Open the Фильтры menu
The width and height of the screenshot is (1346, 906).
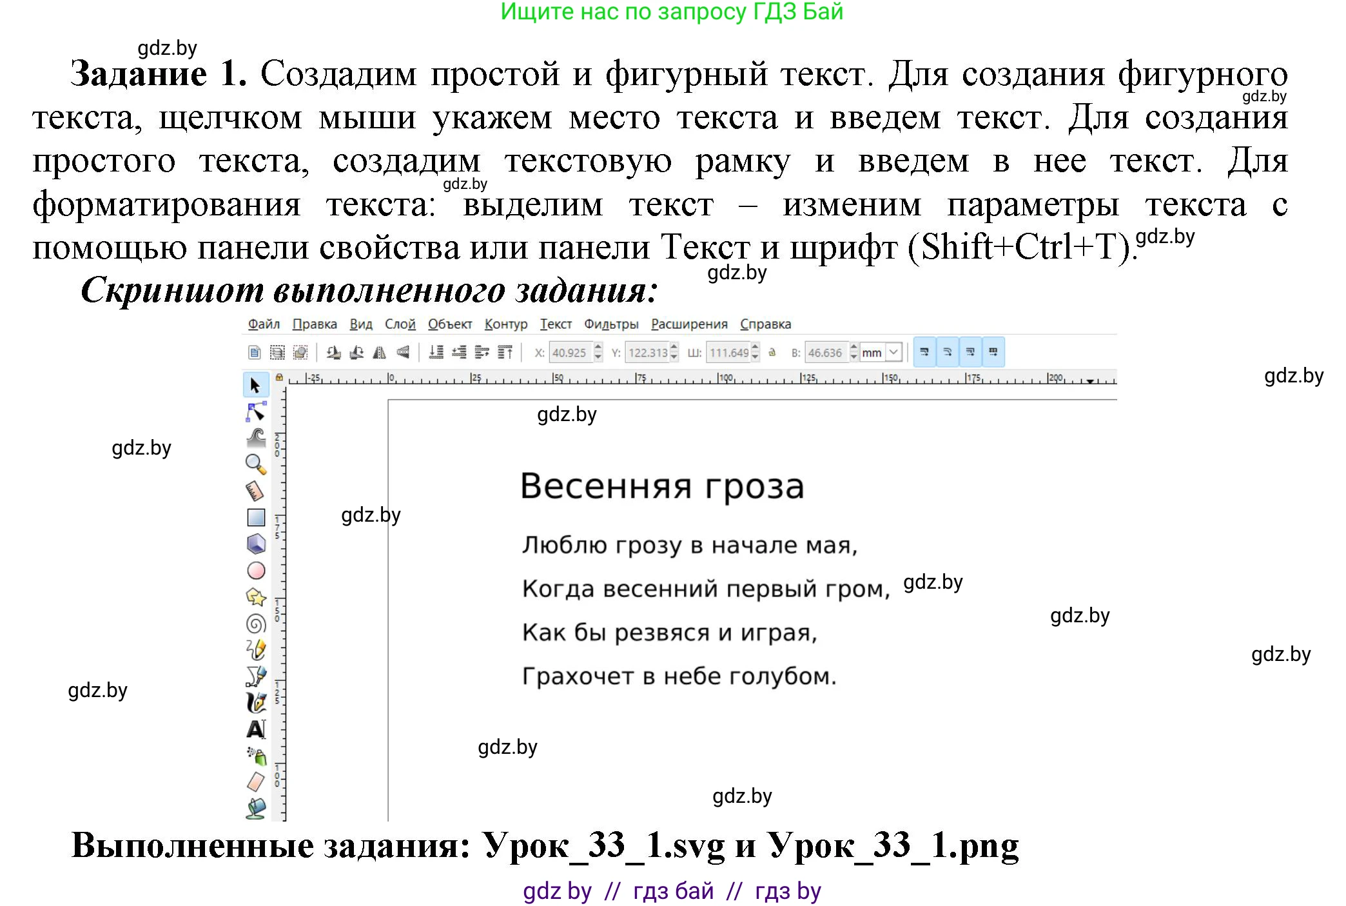[611, 324]
